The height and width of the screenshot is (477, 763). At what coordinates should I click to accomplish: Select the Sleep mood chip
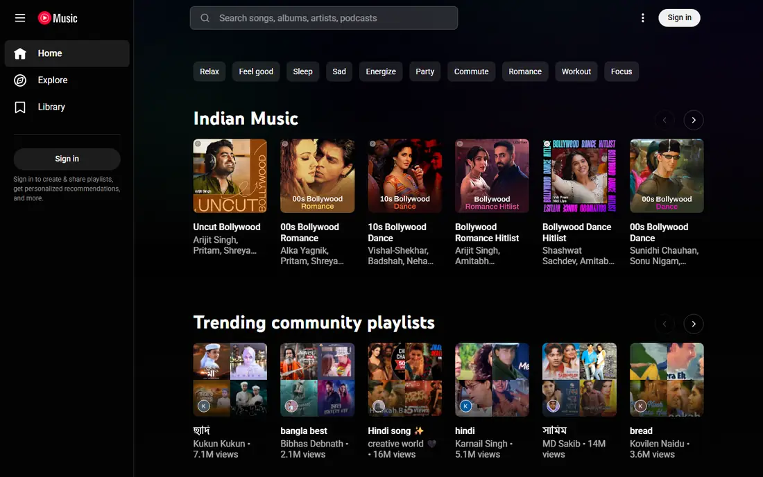click(x=302, y=71)
